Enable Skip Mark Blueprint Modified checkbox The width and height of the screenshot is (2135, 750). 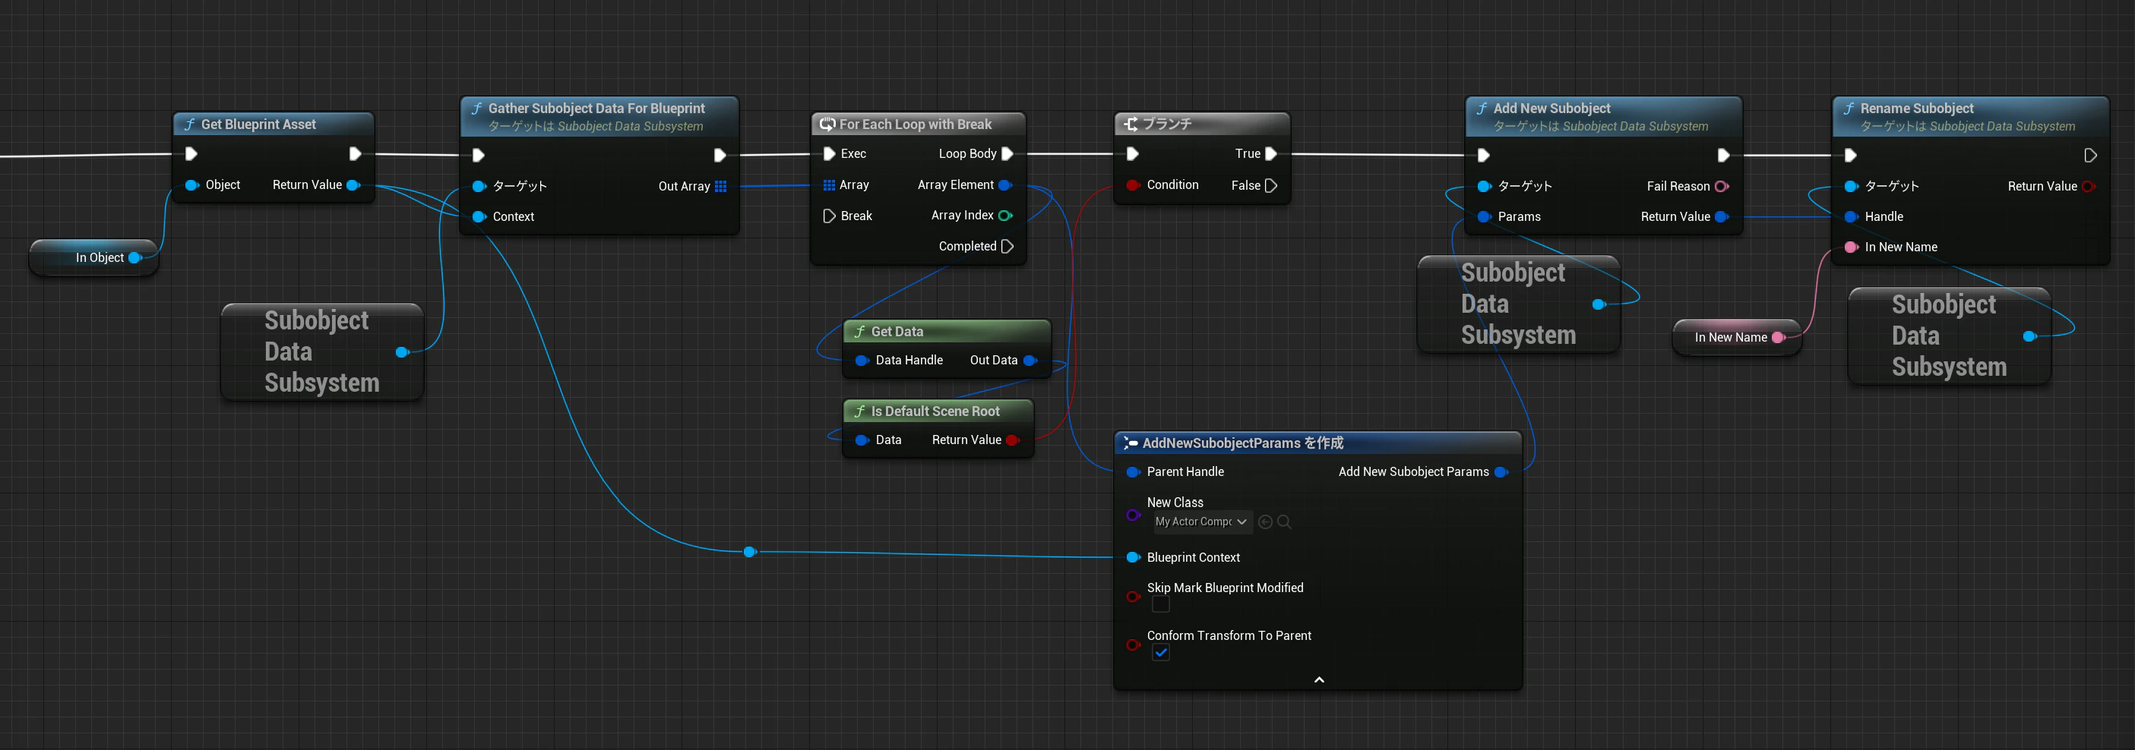point(1161,604)
